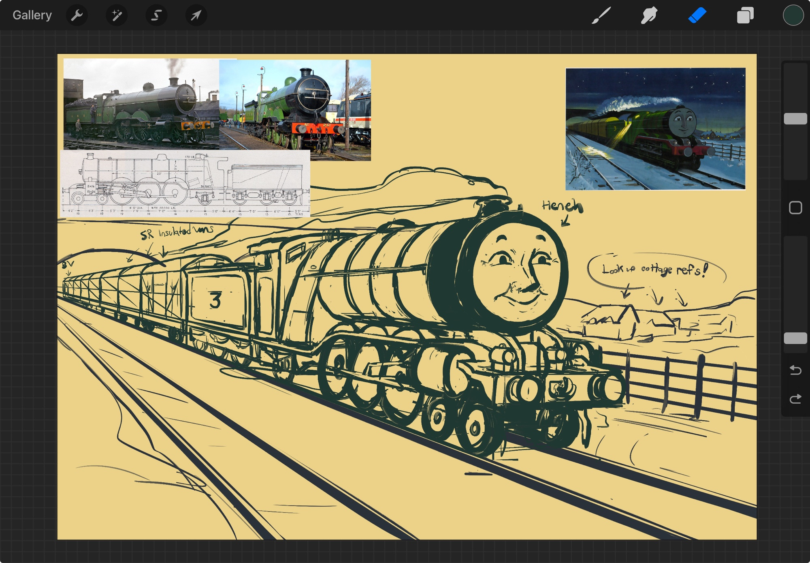
Task: Tap the green locomotive 251 reference photo
Action: click(295, 110)
